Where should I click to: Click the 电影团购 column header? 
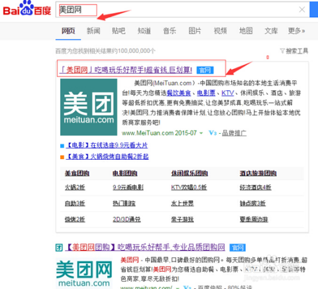coord(125,173)
